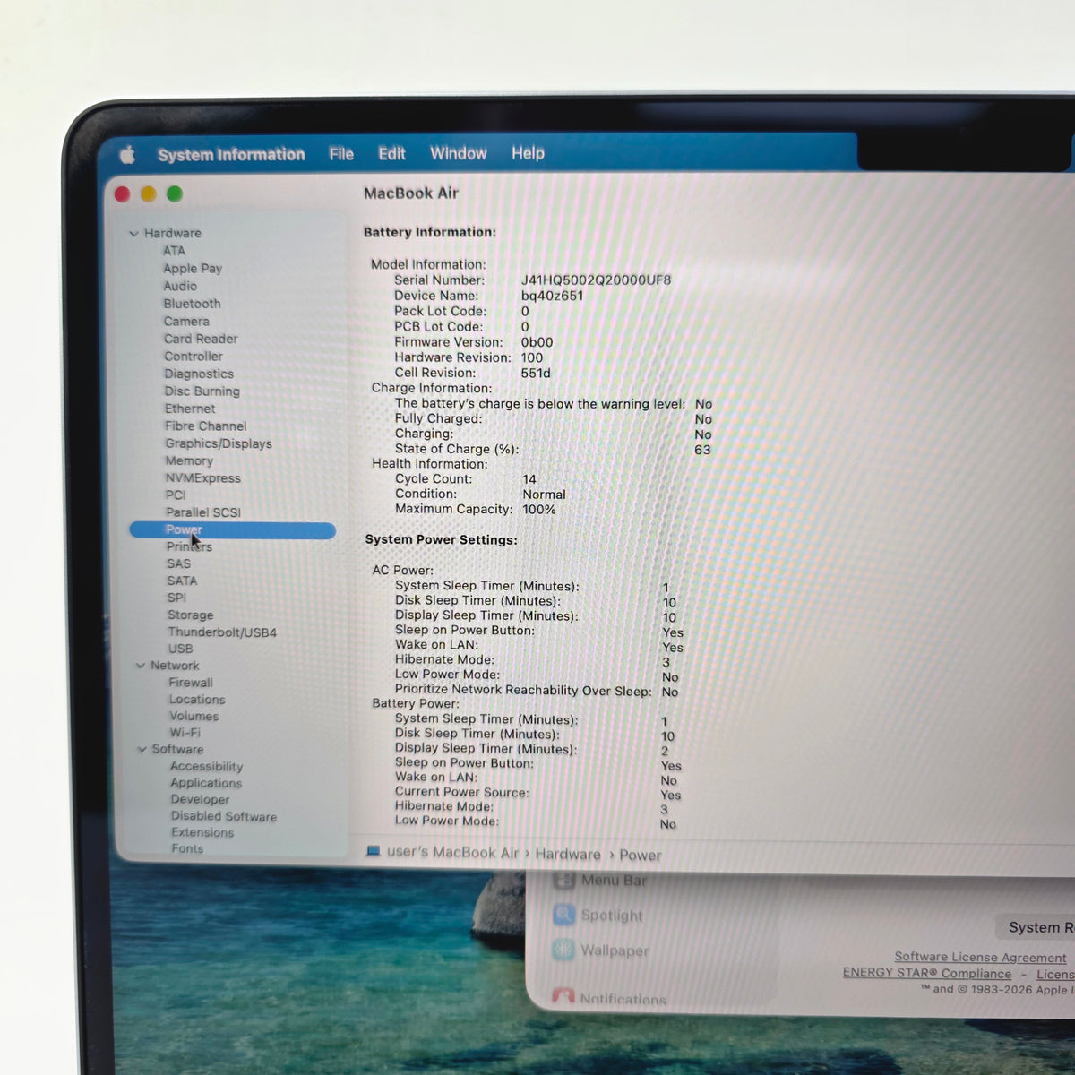Select Controller in the sidebar
This screenshot has width=1075, height=1075.
click(x=193, y=356)
